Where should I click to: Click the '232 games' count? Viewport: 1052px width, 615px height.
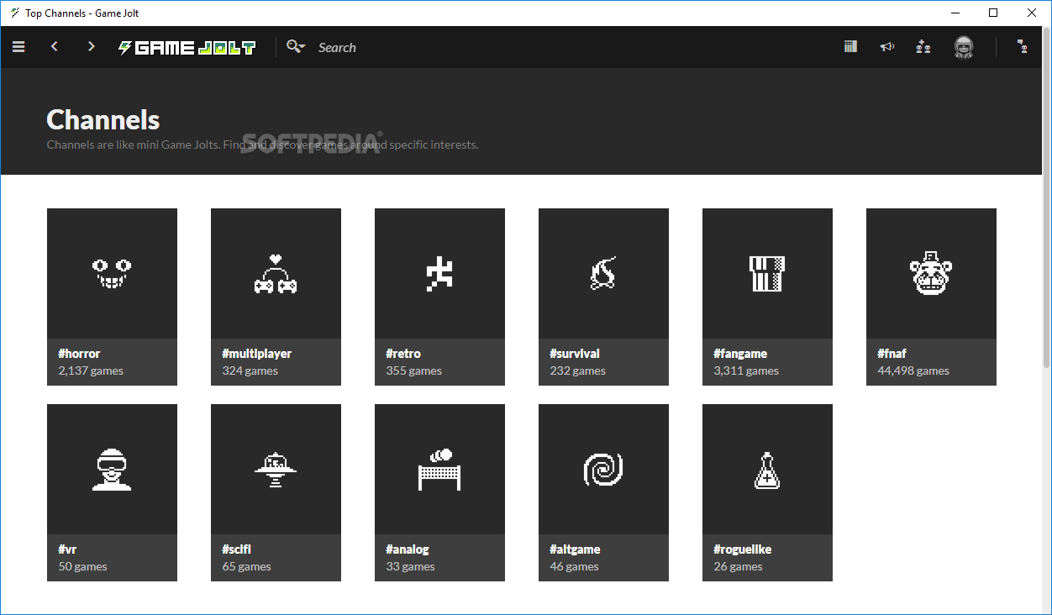point(578,371)
